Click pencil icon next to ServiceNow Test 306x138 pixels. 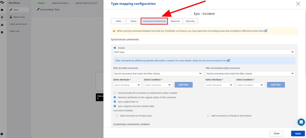tap(38, 9)
